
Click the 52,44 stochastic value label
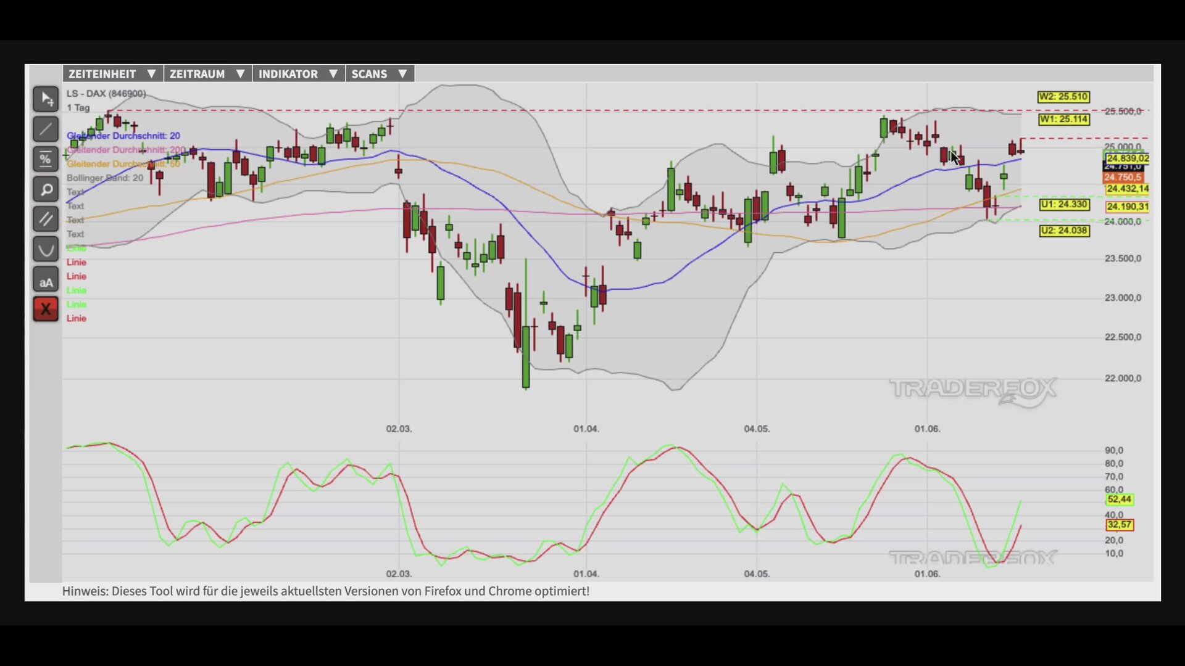coord(1120,499)
